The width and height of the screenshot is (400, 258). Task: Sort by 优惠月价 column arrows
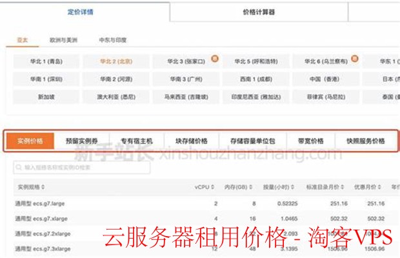379,187
